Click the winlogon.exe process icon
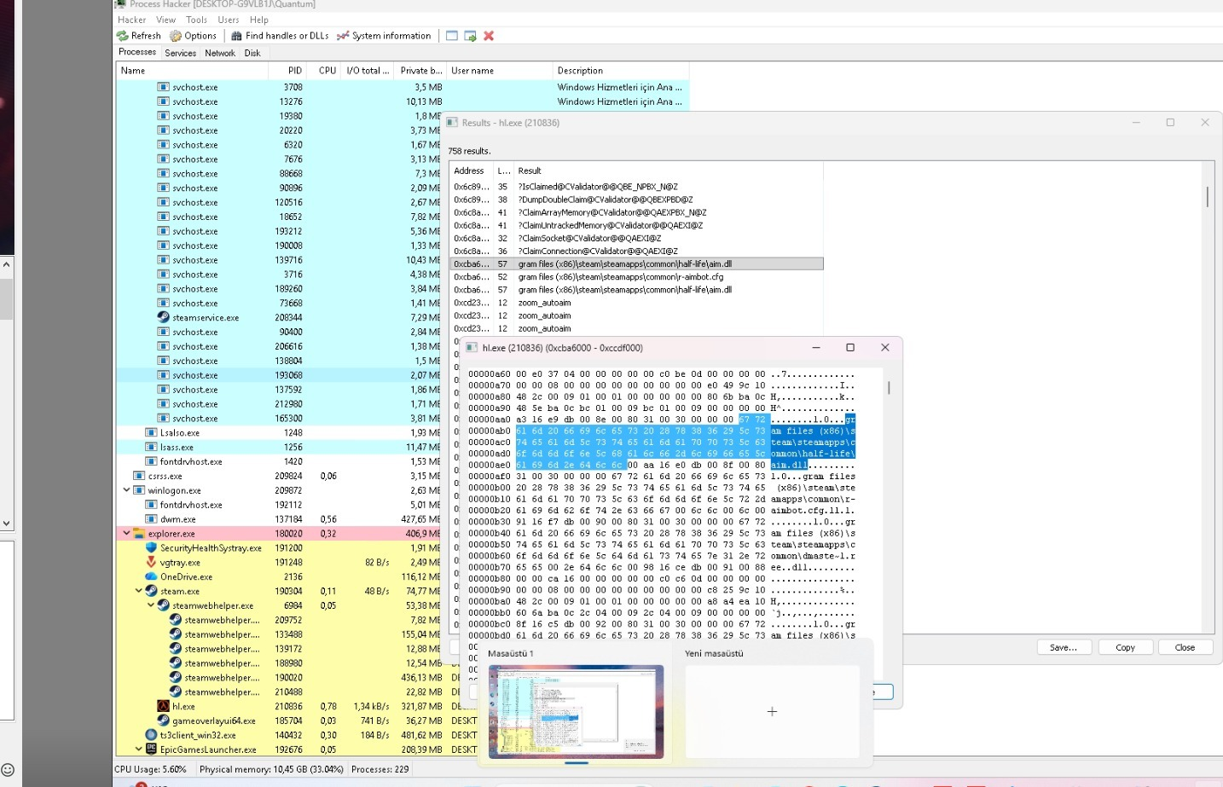The width and height of the screenshot is (1223, 787). (x=140, y=490)
